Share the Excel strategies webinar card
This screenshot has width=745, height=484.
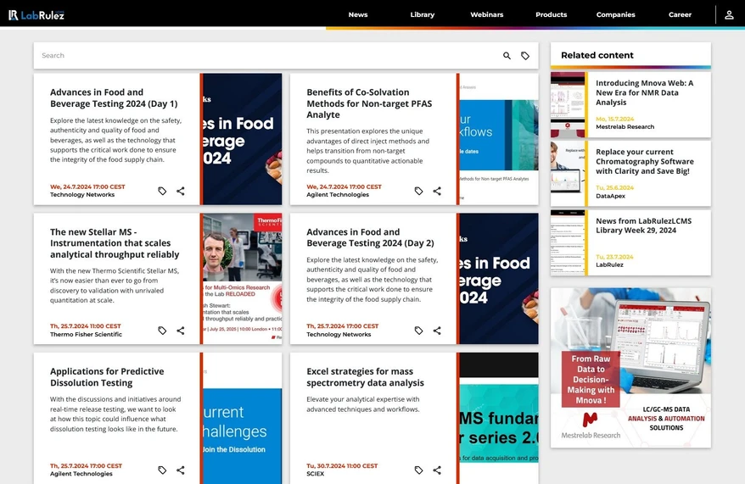(437, 470)
